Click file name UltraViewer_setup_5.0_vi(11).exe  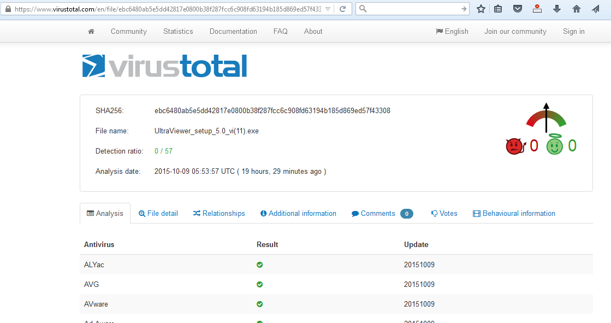click(x=206, y=131)
